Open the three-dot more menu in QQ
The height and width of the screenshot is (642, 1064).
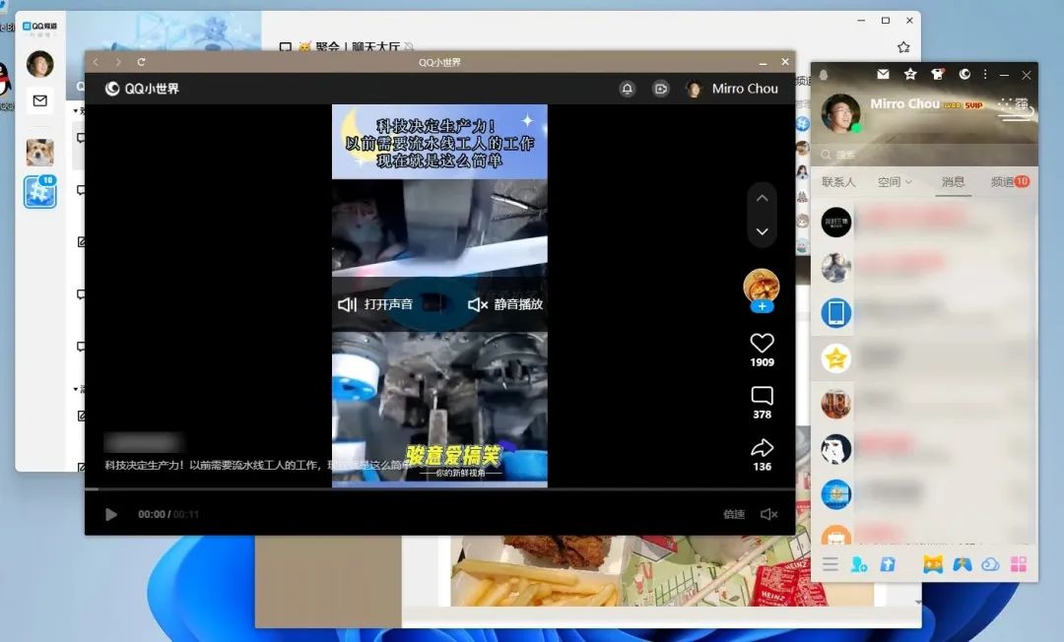(x=985, y=74)
